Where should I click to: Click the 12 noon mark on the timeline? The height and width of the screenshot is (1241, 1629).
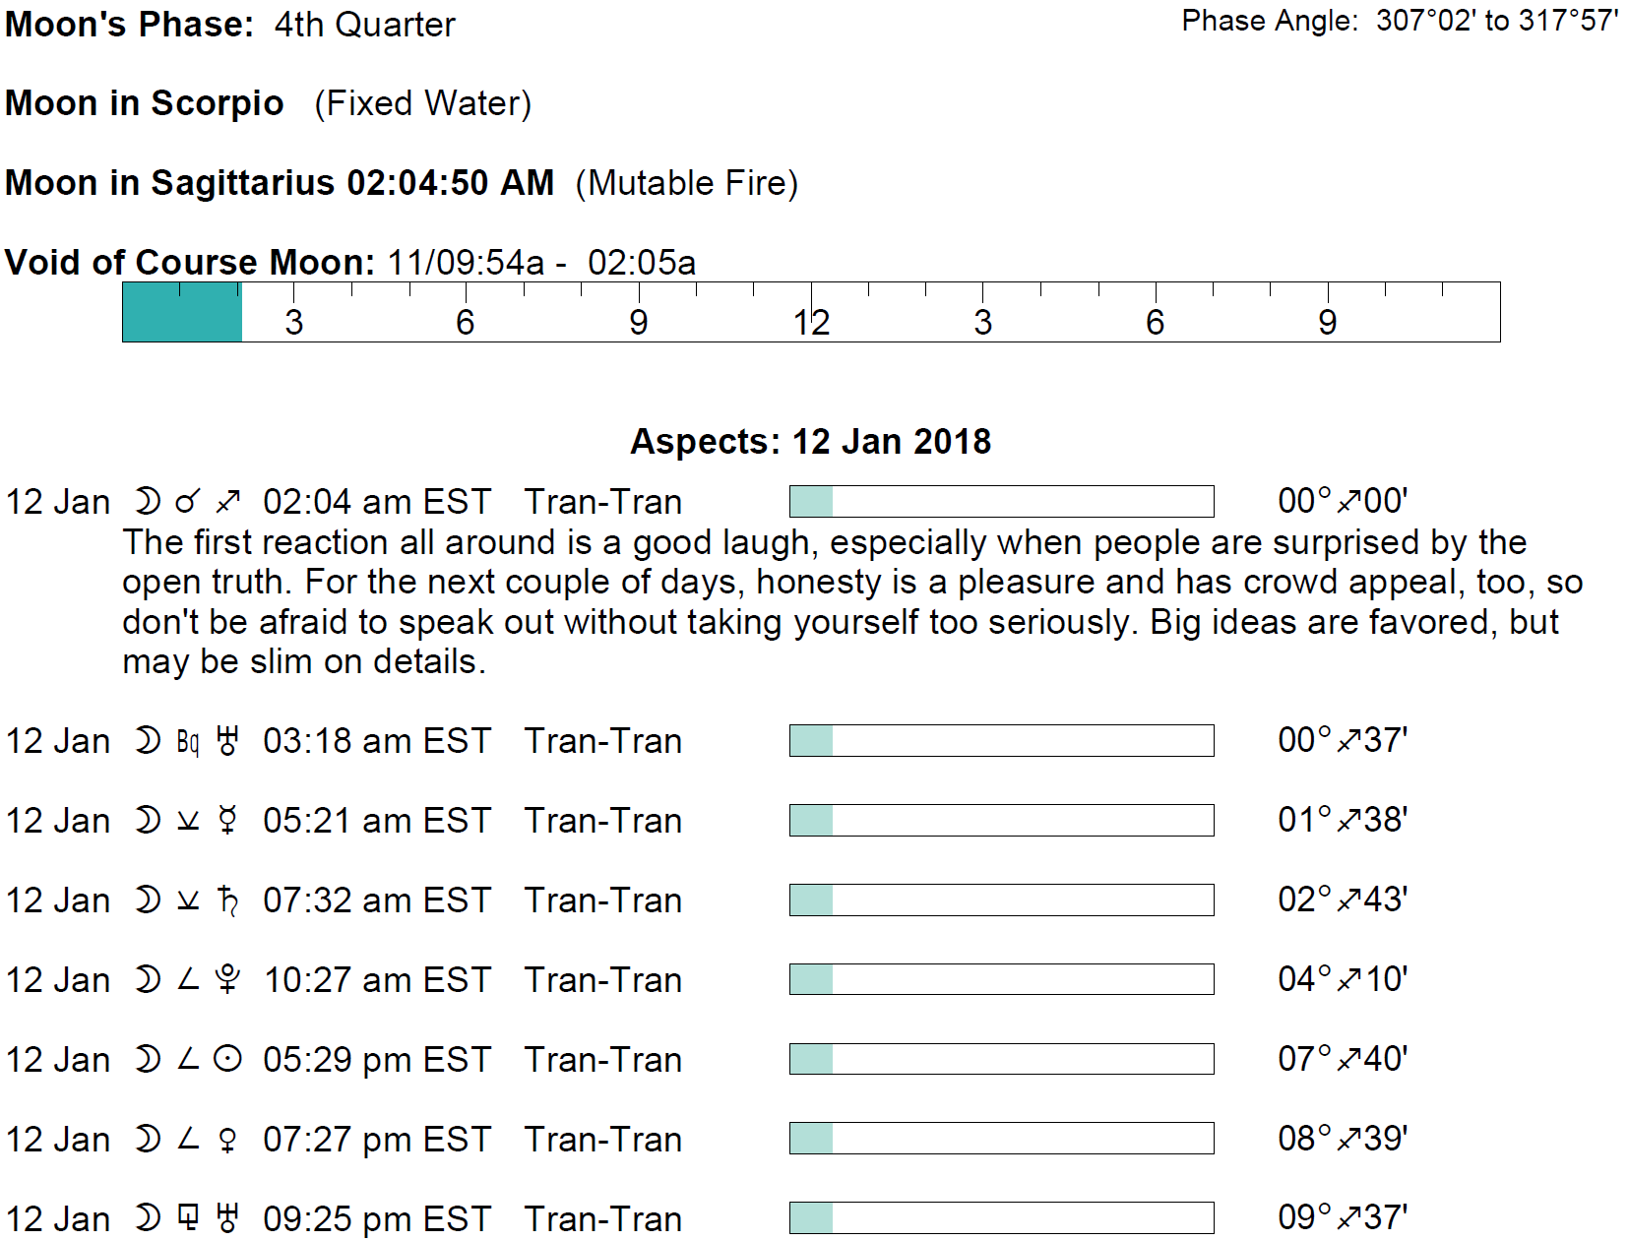[811, 321]
